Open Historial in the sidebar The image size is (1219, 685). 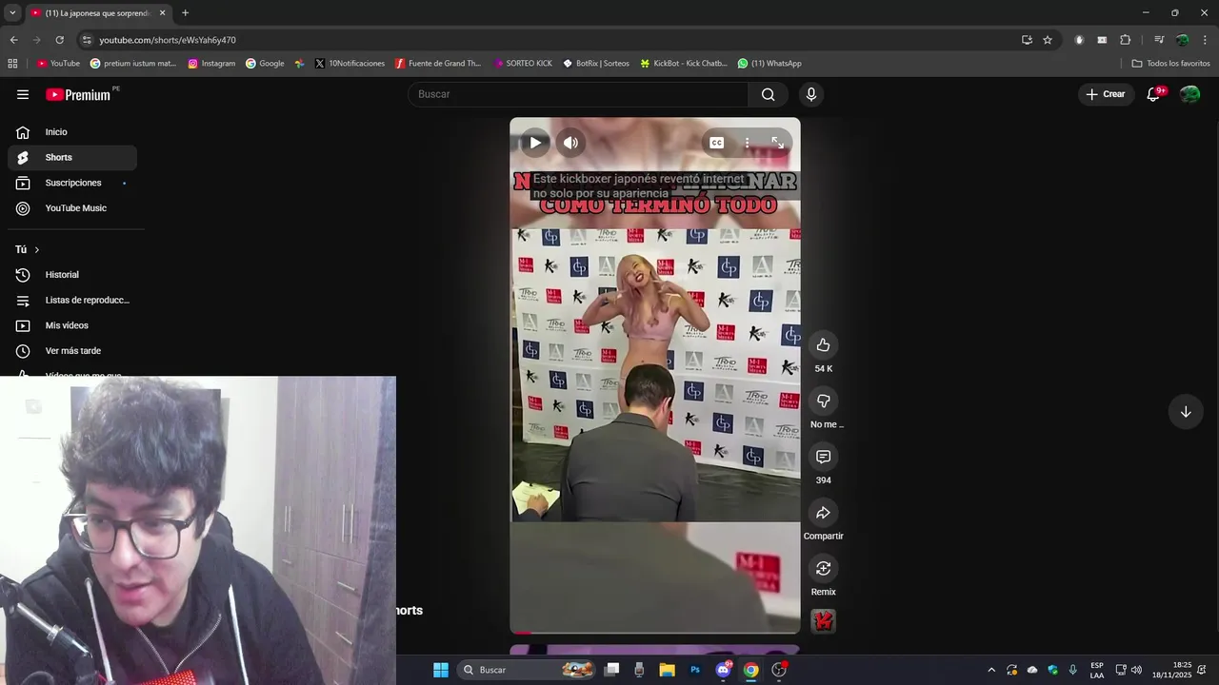[72, 275]
